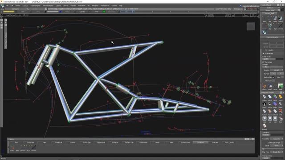The height and width of the screenshot is (160, 285).
Task: Apply the black-and-white Curvature Evaluation shader
Action: pos(264,105)
